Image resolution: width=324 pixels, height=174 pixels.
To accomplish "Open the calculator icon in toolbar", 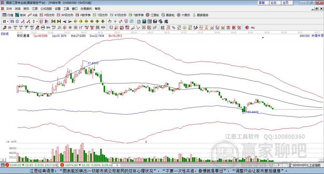I will click(x=144, y=21).
